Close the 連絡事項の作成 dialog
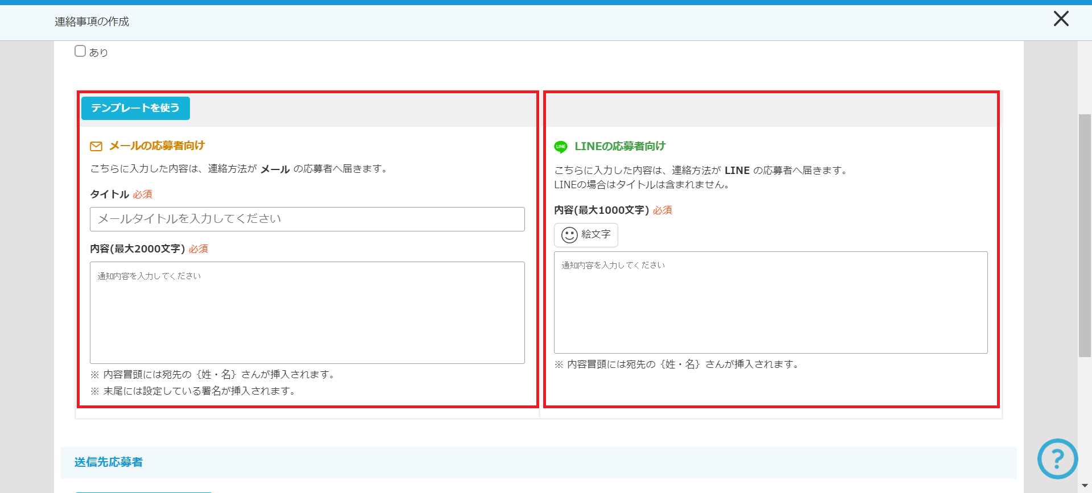Viewport: 1092px width, 493px height. click(1061, 19)
